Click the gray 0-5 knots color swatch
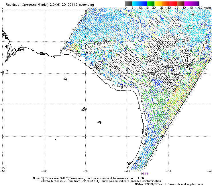The width and height of the screenshot is (212, 186). [x=128, y=3]
